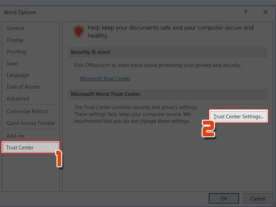Show the Advanced options
The height and width of the screenshot is (207, 276).
18,98
